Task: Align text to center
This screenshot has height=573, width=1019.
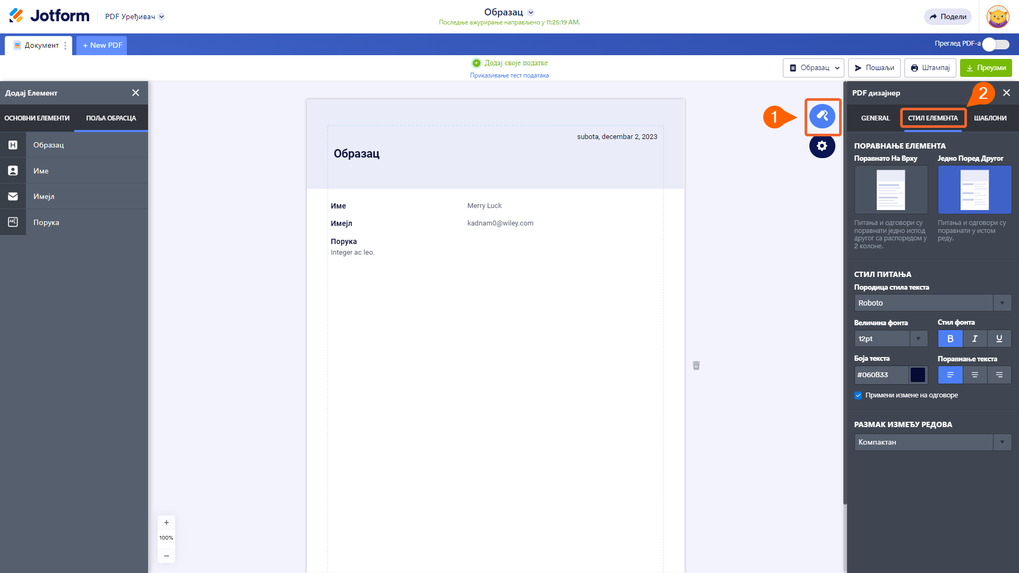Action: click(x=974, y=375)
